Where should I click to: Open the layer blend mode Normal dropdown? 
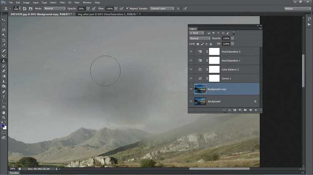pos(199,38)
